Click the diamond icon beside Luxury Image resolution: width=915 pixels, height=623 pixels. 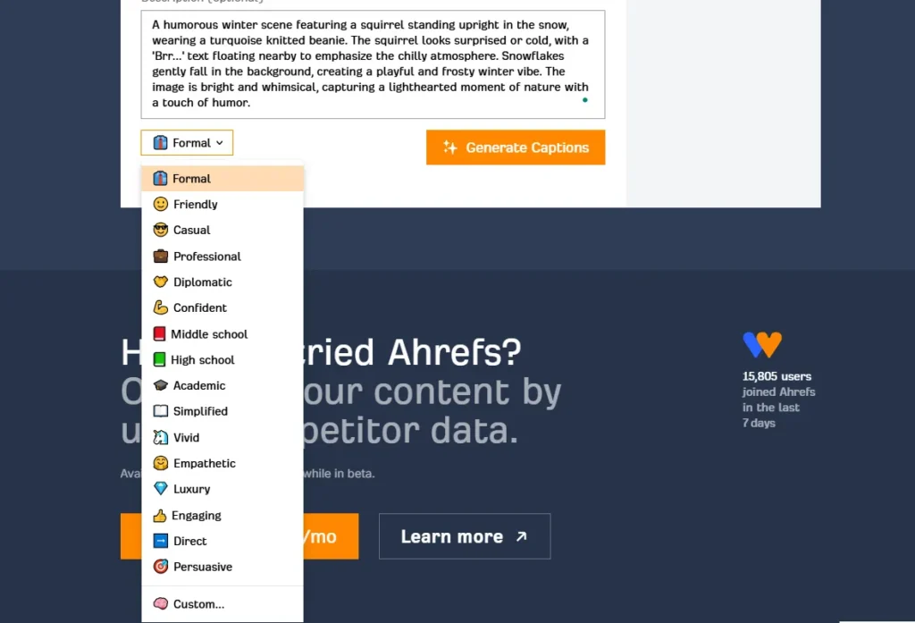click(161, 489)
